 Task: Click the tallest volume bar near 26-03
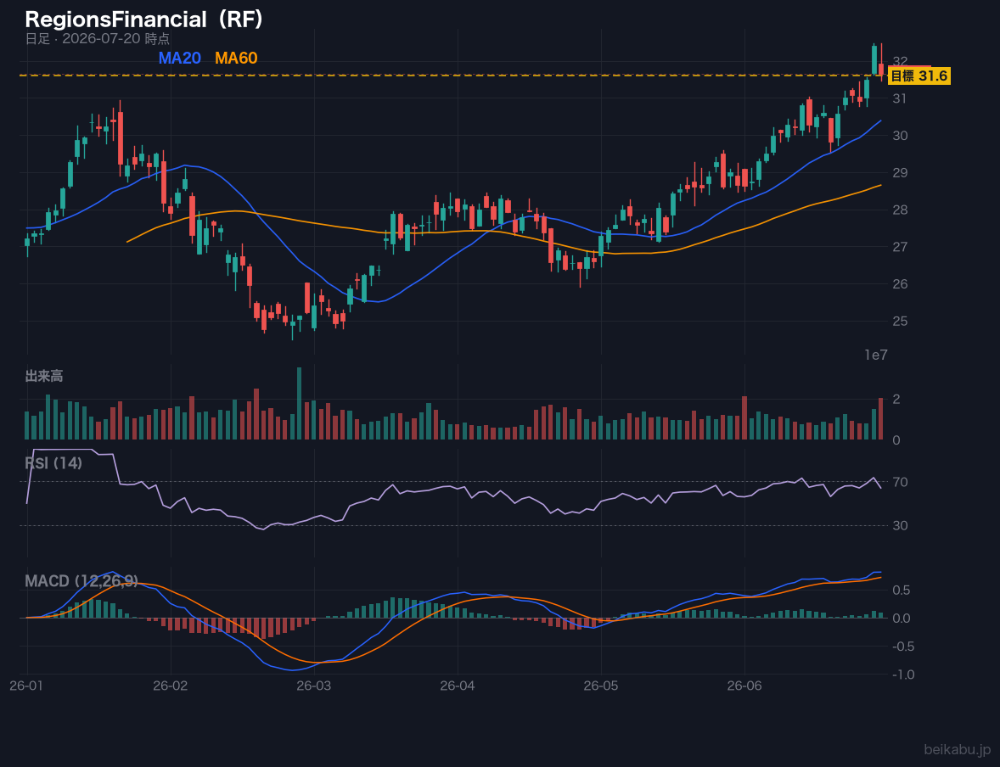(299, 403)
